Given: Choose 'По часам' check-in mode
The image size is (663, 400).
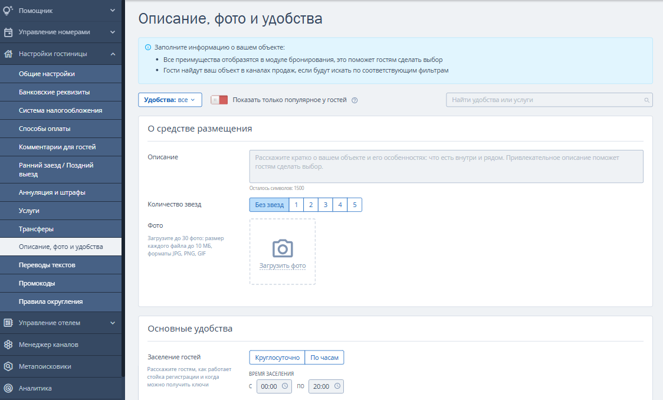Looking at the screenshot, I should tap(324, 358).
